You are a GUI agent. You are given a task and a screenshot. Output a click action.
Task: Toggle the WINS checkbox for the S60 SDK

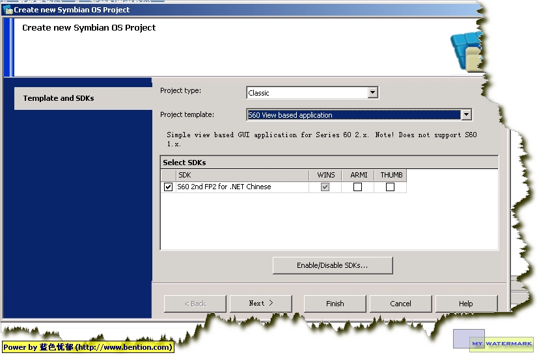click(x=325, y=187)
